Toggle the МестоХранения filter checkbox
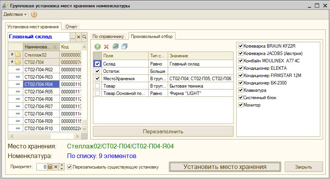This screenshot has height=179, width=330. point(97,79)
